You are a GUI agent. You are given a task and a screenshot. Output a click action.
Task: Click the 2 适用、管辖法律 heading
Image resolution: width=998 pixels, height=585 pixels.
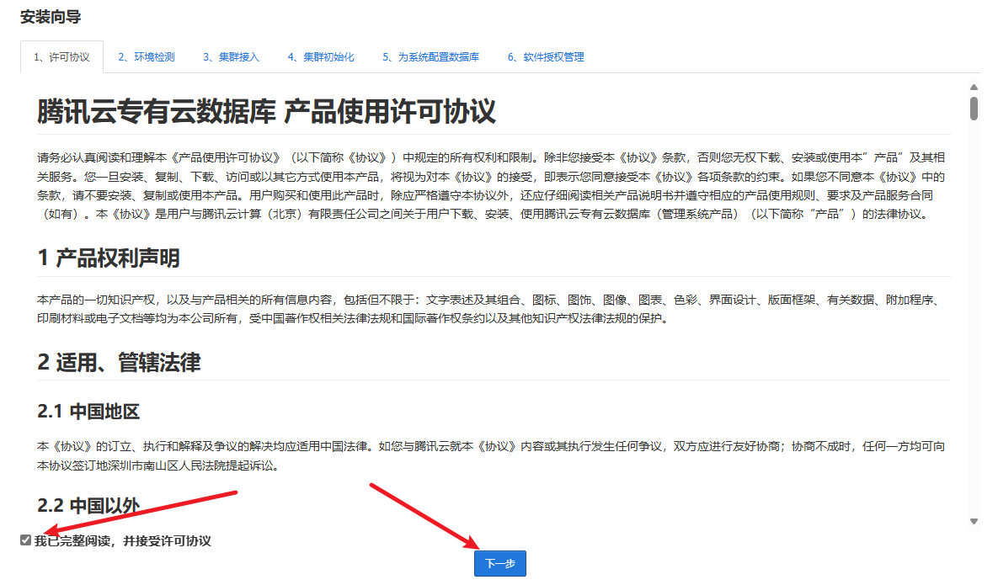(x=119, y=363)
